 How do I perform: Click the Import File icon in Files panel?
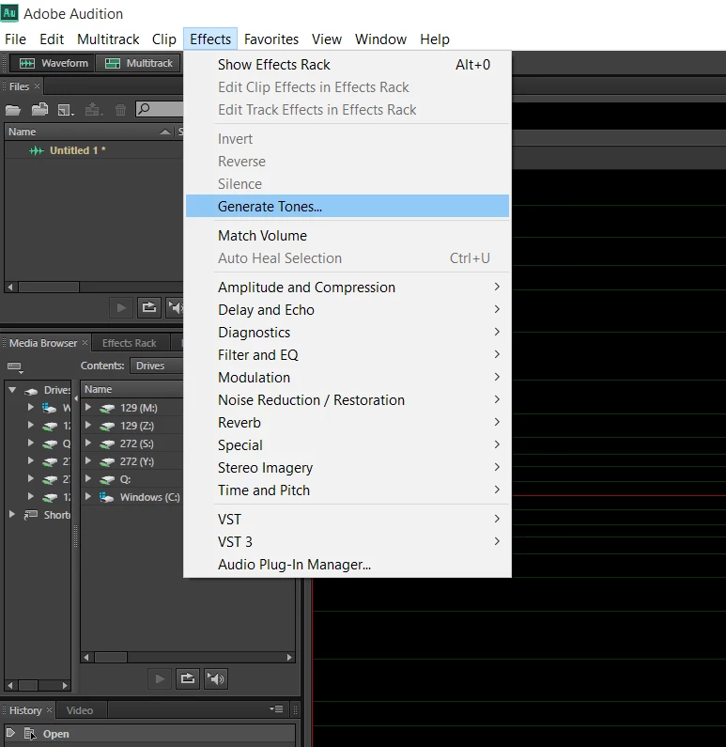click(x=39, y=110)
